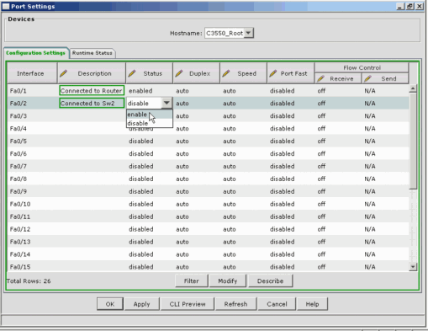Open Help for Port Settings

[x=312, y=304]
